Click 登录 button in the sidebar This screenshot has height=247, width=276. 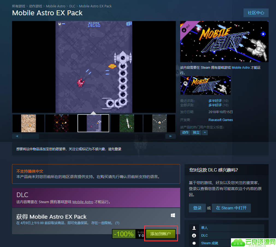point(197,208)
